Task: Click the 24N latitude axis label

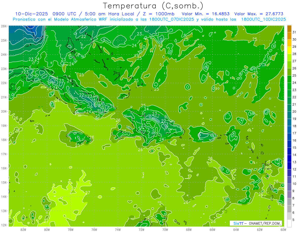Action: click(x=4, y=55)
